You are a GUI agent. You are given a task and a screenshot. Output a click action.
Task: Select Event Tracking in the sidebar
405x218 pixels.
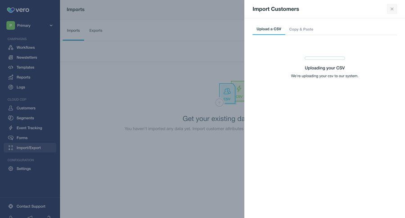click(29, 128)
